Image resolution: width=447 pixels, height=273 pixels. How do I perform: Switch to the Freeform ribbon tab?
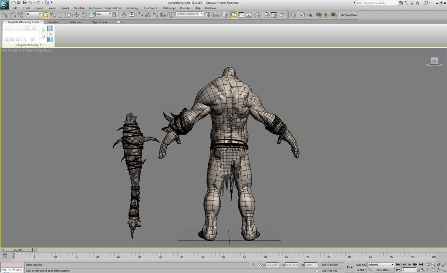[x=54, y=22]
